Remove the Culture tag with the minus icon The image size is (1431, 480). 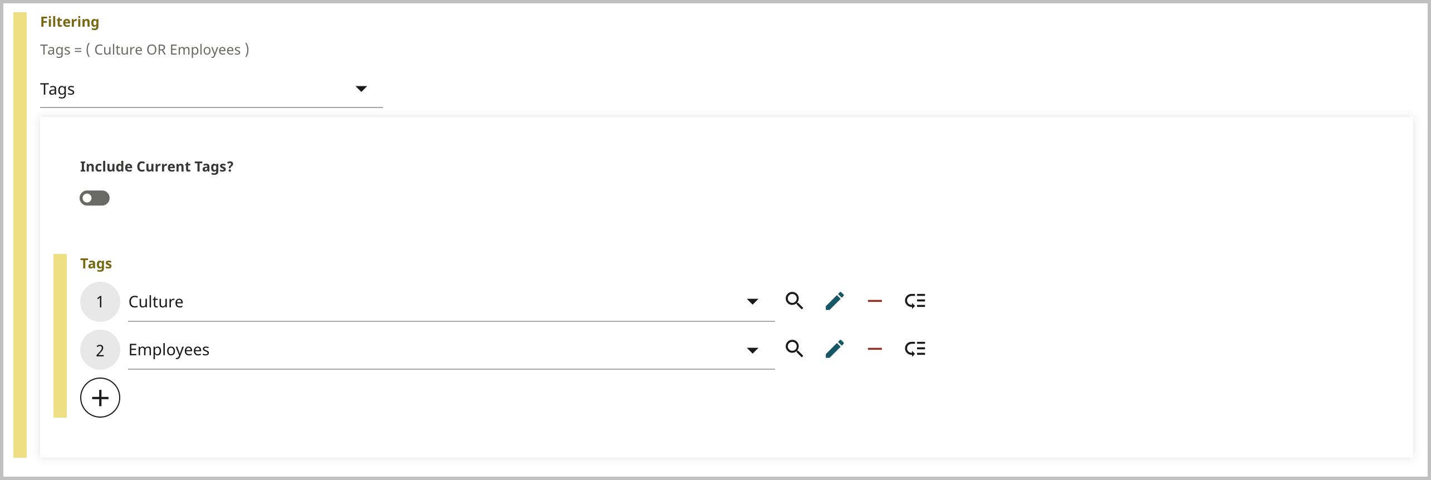[x=875, y=301]
